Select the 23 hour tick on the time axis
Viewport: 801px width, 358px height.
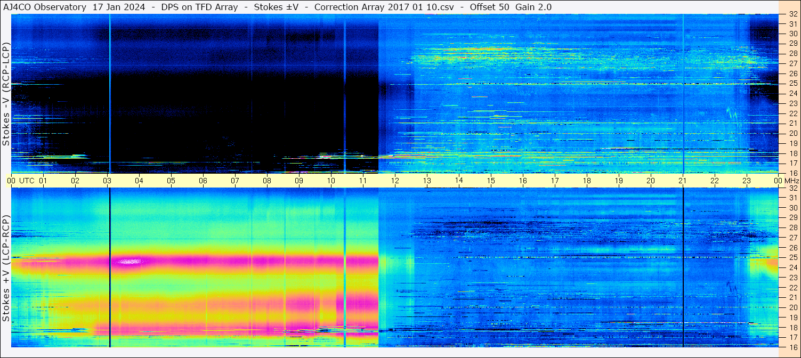pyautogui.click(x=747, y=181)
